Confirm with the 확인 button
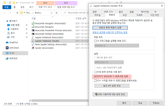The image size is (166, 106). pos(124,103)
